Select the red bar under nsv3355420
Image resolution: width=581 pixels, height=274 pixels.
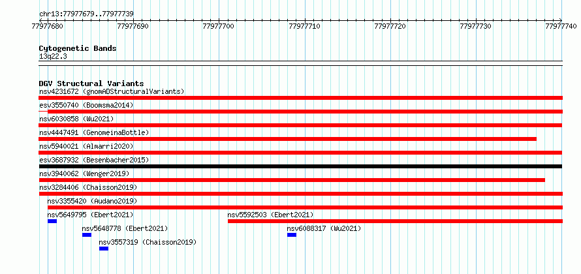(x=305, y=207)
